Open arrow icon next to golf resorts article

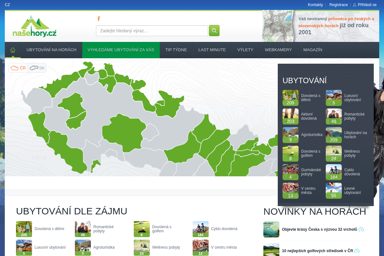[357, 251]
